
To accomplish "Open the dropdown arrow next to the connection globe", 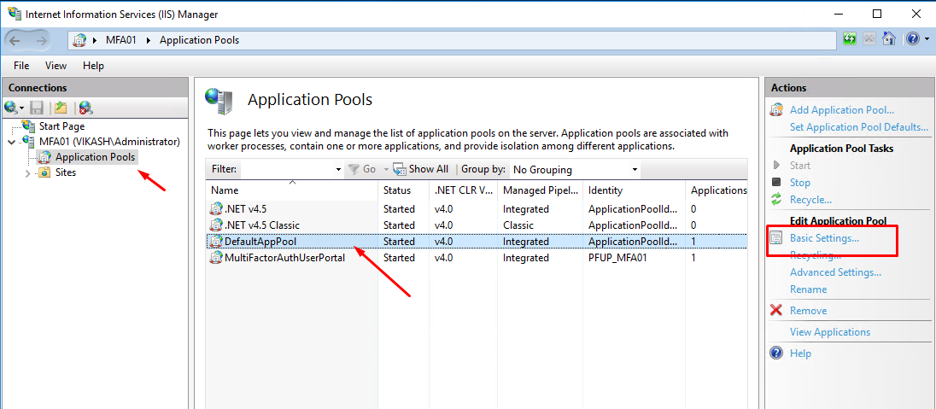I will (x=22, y=108).
